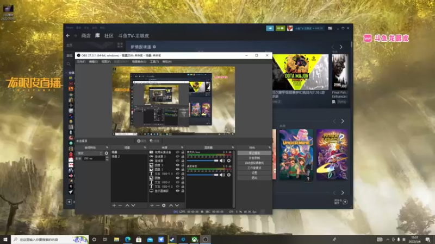This screenshot has height=244, width=435.
Task: Show next recent games row in Steam
Action: pos(343,121)
